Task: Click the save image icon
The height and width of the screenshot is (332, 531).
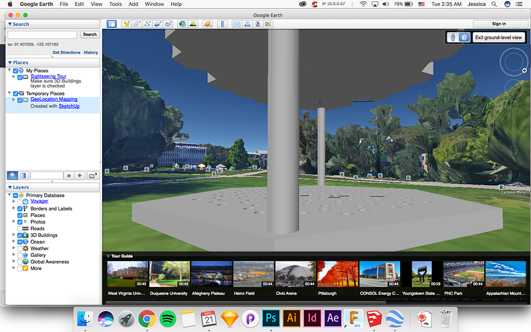Action: (x=258, y=24)
